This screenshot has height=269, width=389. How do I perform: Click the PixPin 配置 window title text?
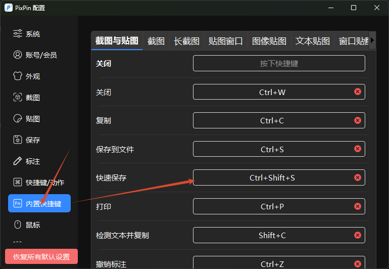click(x=30, y=8)
